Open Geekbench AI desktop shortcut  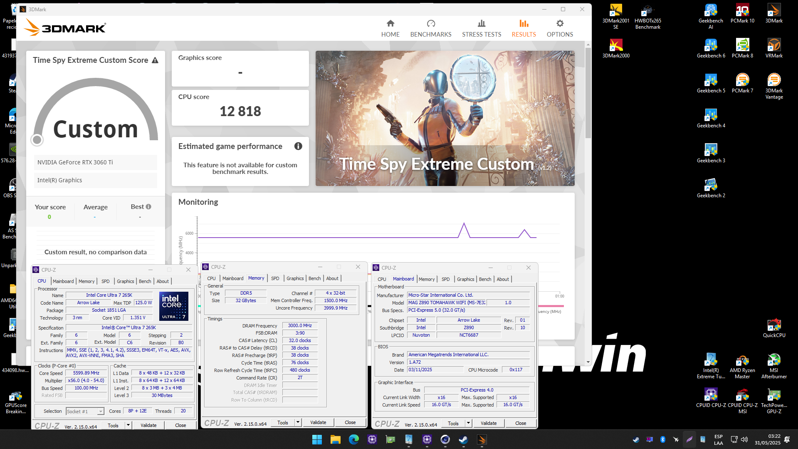click(x=711, y=17)
